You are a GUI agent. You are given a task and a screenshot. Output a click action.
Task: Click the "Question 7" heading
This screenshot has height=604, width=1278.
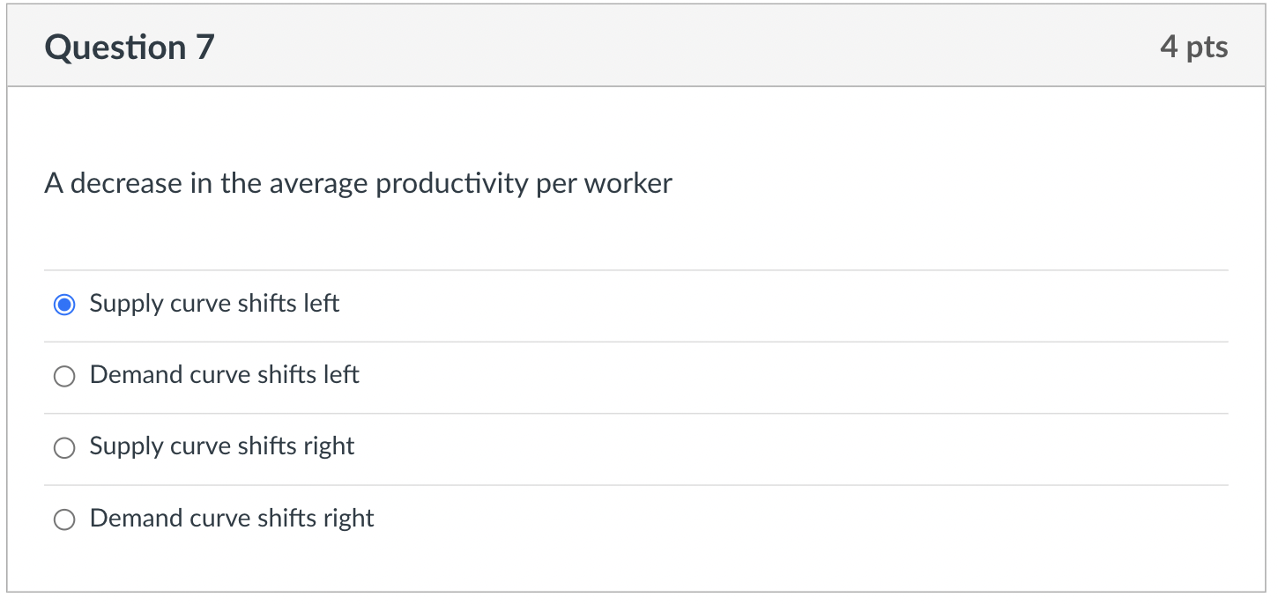tap(130, 47)
